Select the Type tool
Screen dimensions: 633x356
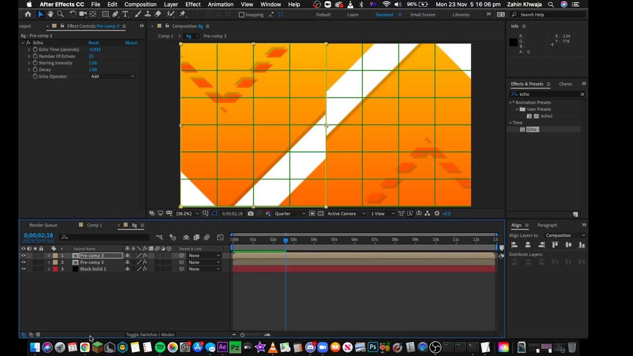(126, 14)
